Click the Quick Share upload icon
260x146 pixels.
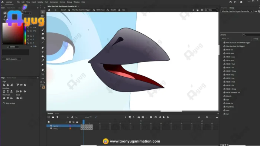point(231,2)
